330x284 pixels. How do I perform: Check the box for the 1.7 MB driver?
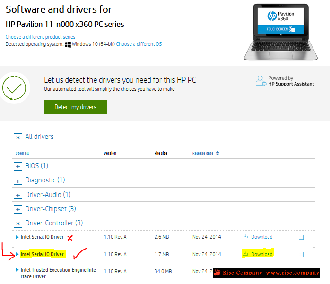(x=301, y=255)
